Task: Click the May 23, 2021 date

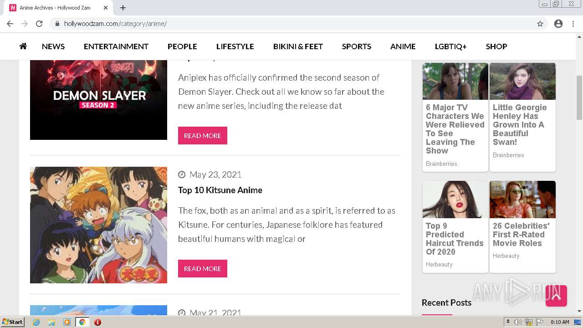Action: (215, 174)
